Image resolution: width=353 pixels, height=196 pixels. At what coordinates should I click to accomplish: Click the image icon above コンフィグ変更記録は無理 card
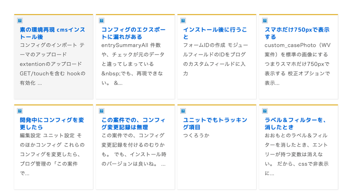(x=102, y=111)
